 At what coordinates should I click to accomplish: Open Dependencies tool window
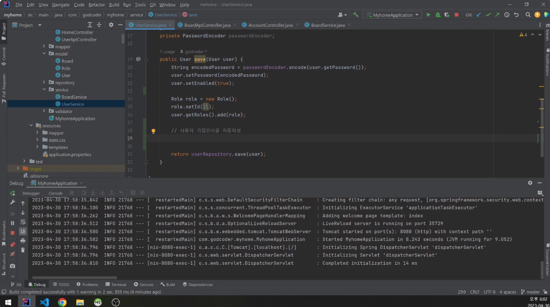coord(198,285)
